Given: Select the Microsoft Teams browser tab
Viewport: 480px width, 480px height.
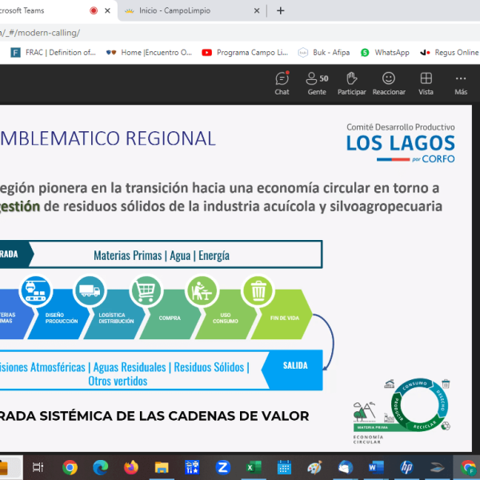Looking at the screenshot, I should [x=40, y=11].
